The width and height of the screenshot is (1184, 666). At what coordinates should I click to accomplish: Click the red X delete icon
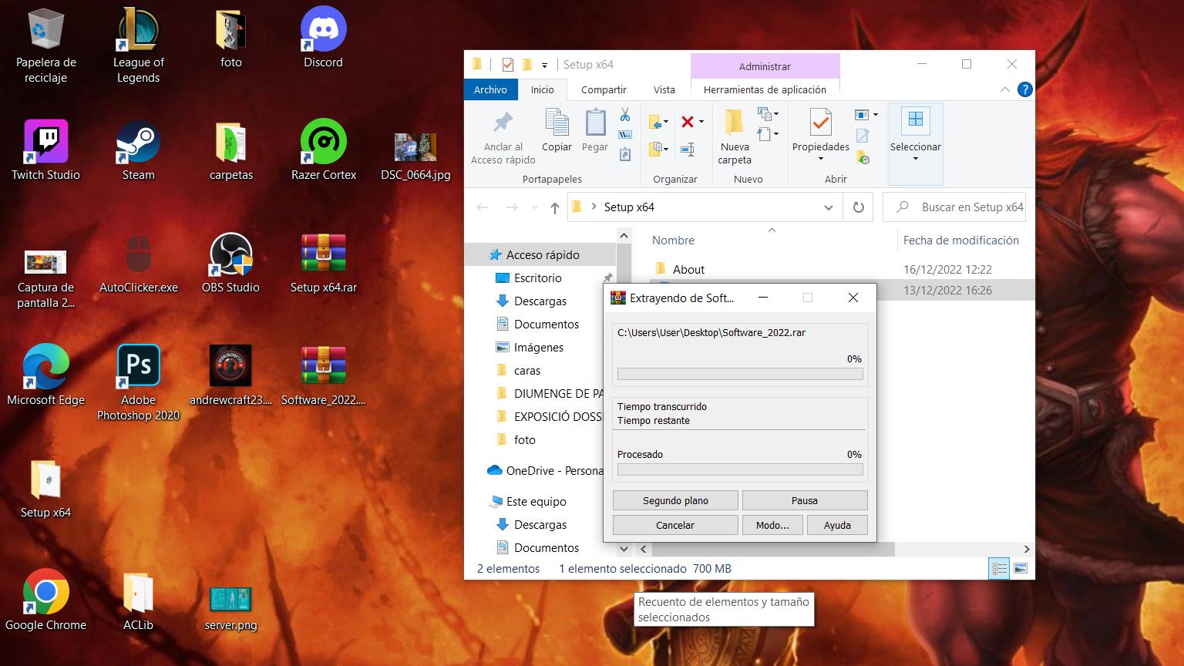pos(688,122)
